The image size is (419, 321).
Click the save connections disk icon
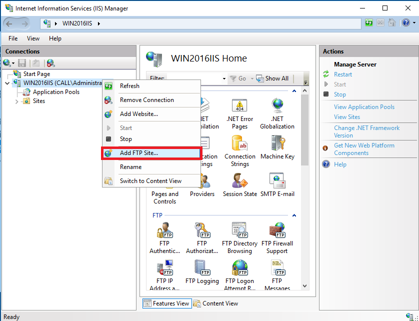point(22,63)
